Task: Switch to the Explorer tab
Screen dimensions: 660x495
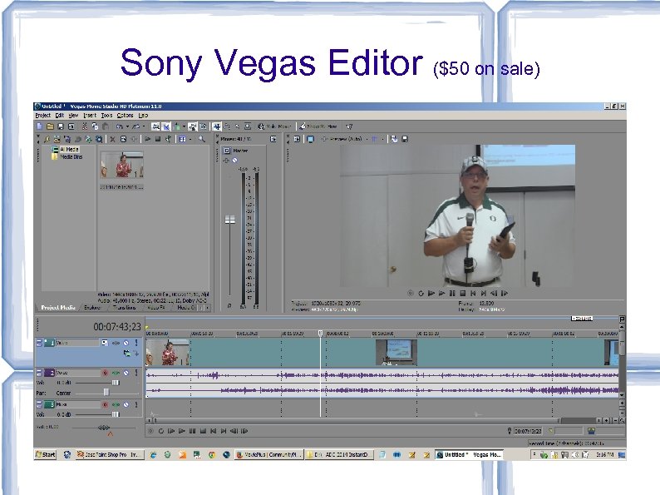Action: (x=92, y=308)
